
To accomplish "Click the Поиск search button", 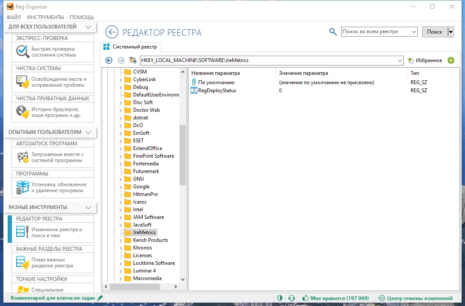I will click(434, 32).
